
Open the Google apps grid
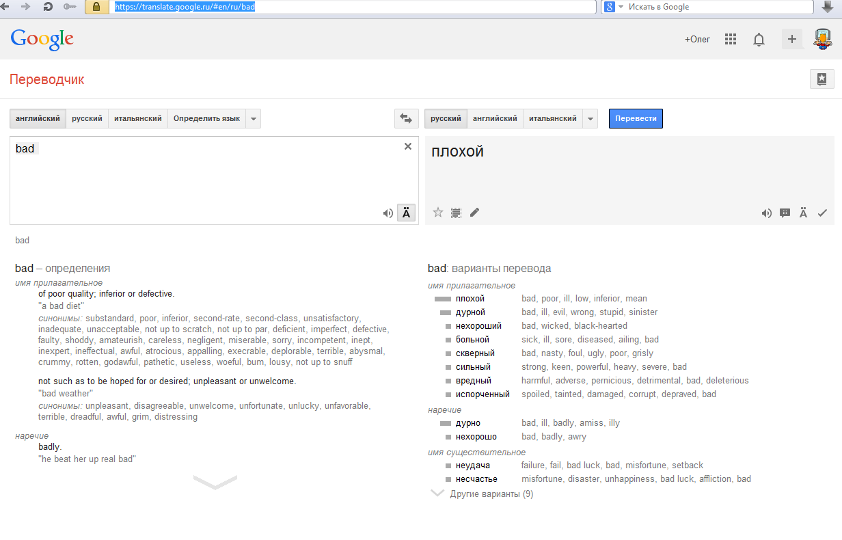[x=731, y=39]
